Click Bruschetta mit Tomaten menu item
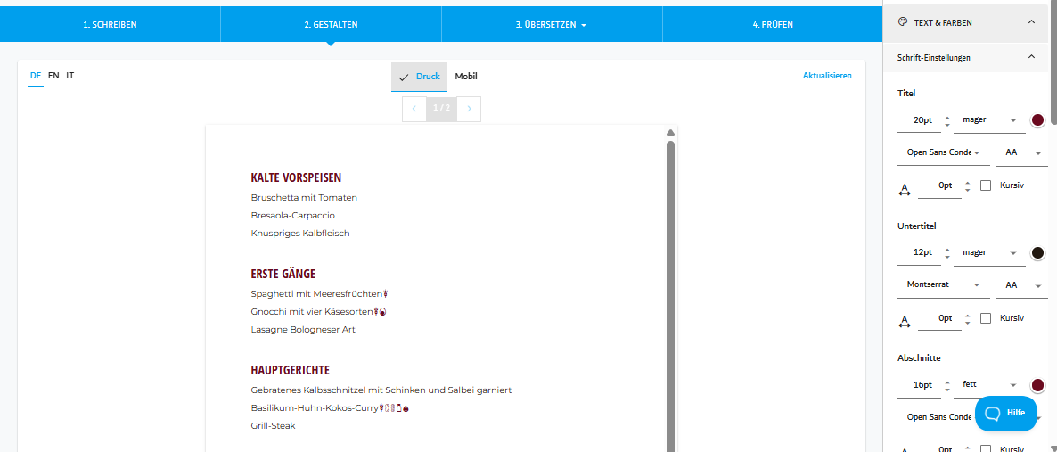The image size is (1057, 452). pos(304,198)
